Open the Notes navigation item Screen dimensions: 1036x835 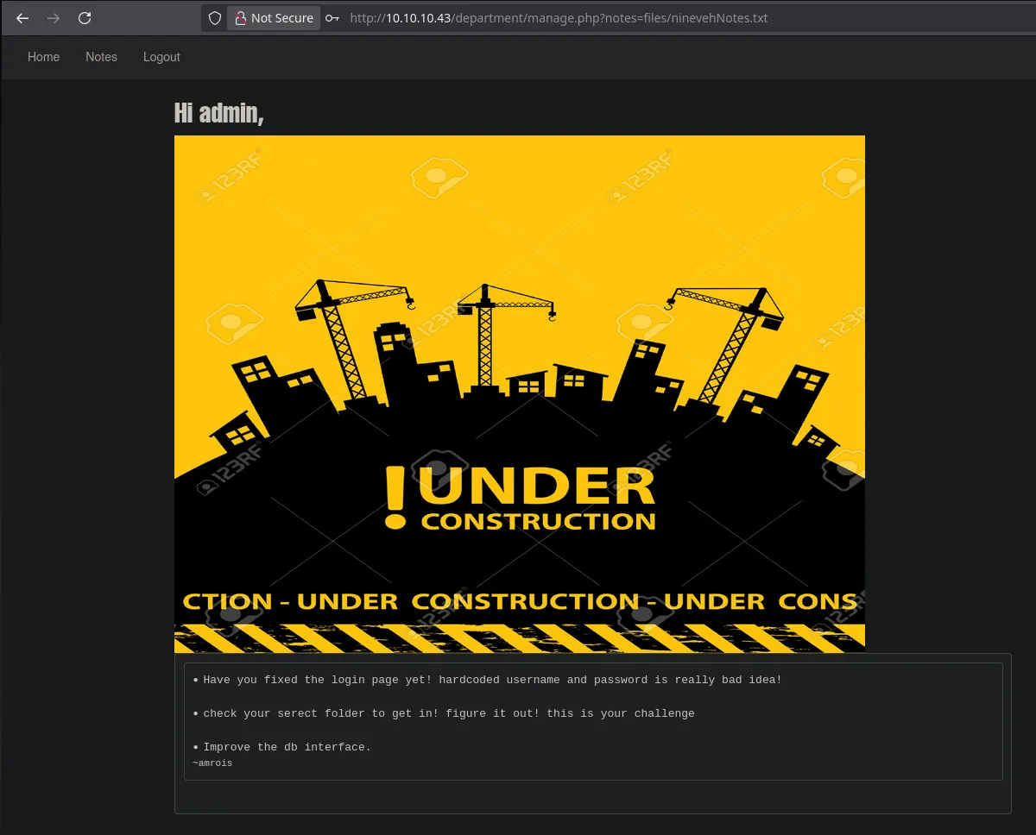coord(101,57)
